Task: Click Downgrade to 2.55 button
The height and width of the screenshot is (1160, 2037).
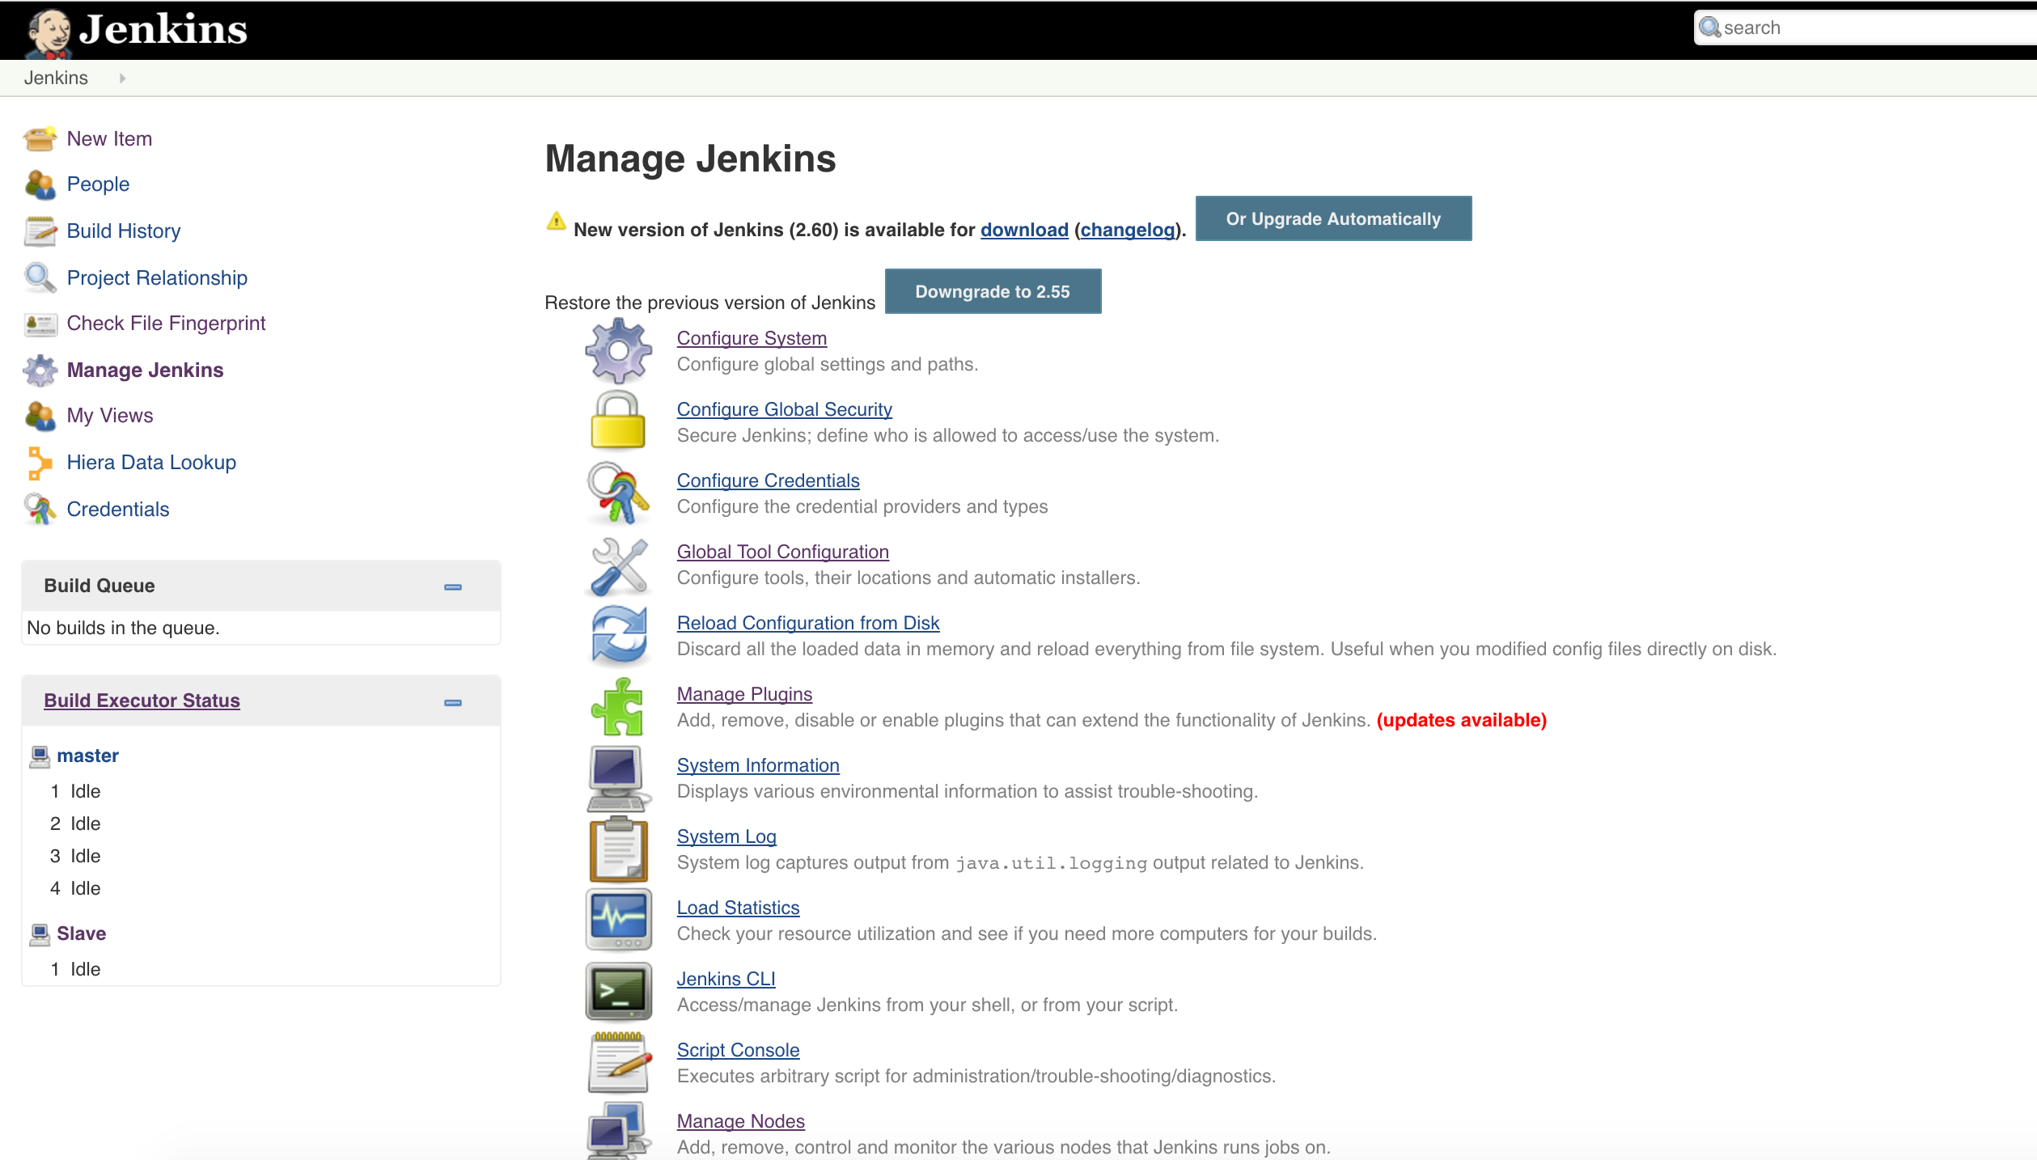Action: (x=993, y=291)
